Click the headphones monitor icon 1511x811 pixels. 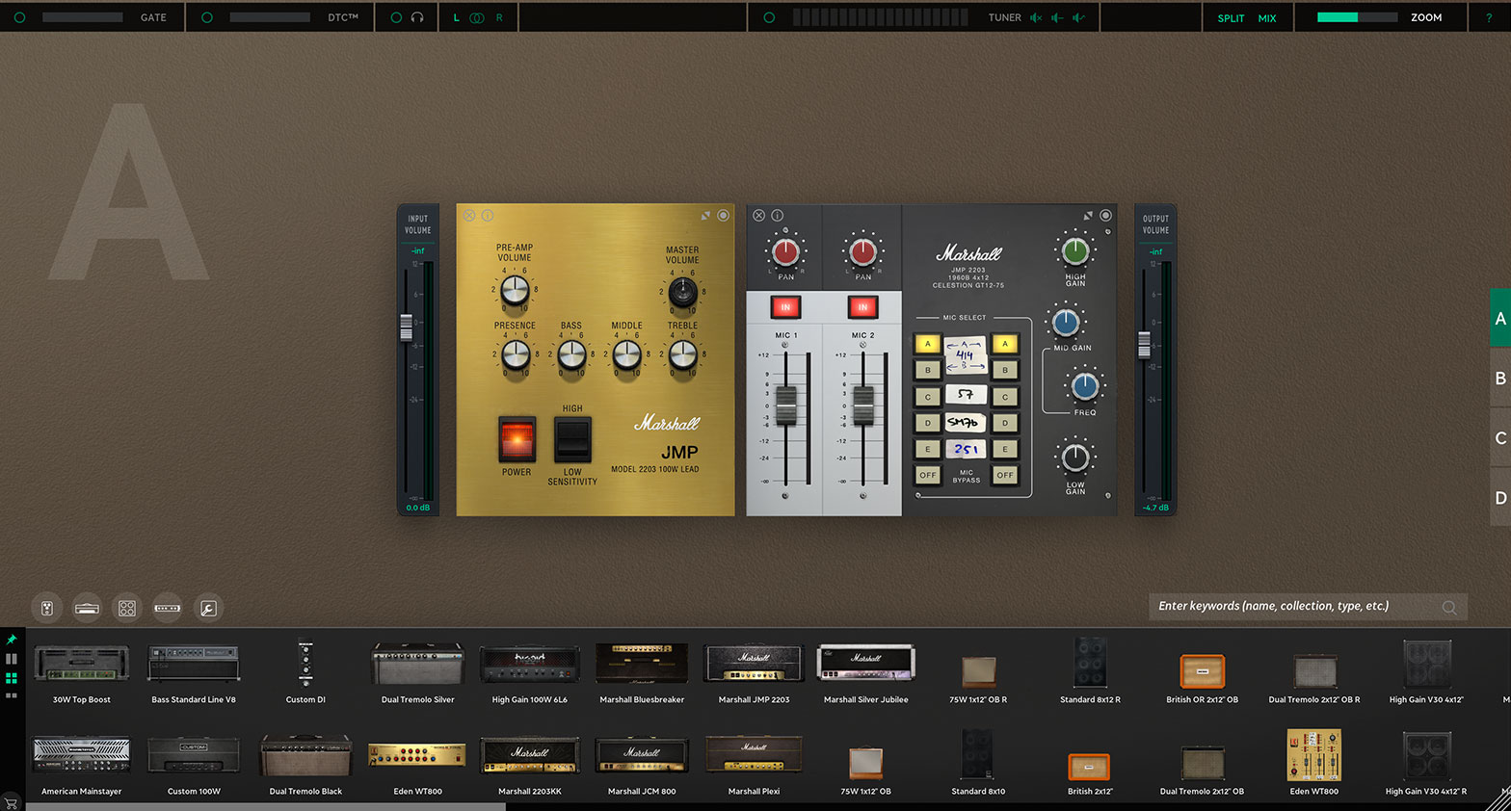[x=417, y=17]
